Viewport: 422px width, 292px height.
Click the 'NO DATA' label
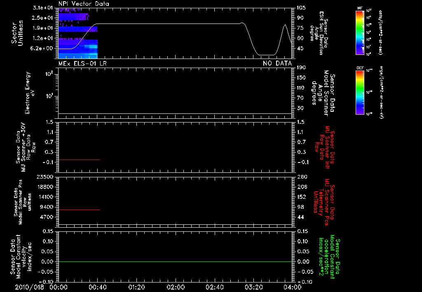pos(277,63)
